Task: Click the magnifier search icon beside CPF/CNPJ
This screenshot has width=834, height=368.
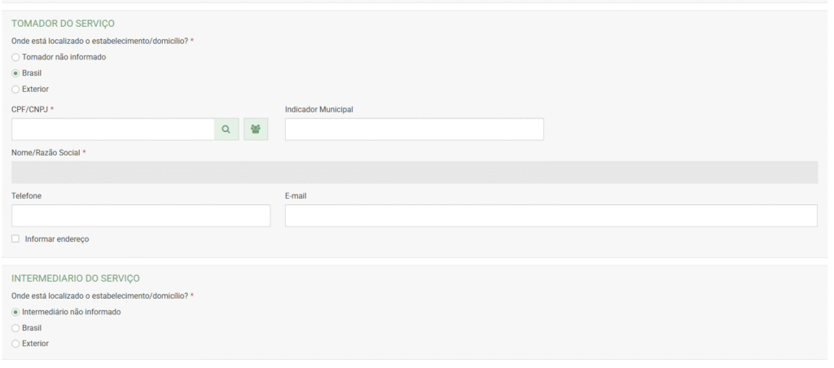Action: coord(226,129)
